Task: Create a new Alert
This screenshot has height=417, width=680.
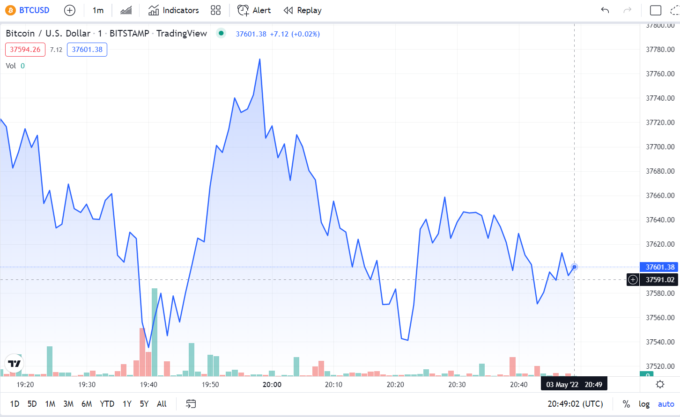Action: [x=254, y=10]
